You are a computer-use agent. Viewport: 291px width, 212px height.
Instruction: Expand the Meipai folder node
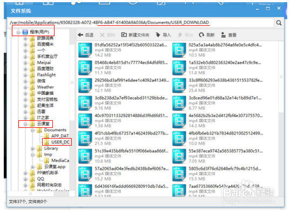(25, 63)
